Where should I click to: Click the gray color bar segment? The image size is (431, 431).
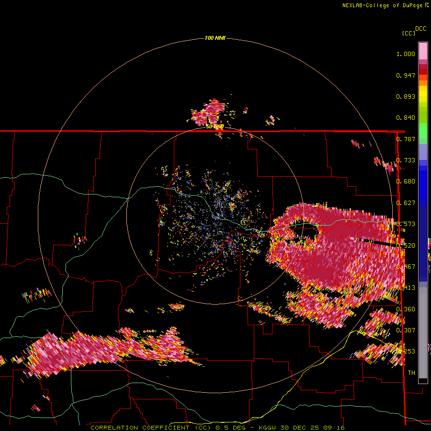[x=423, y=333]
